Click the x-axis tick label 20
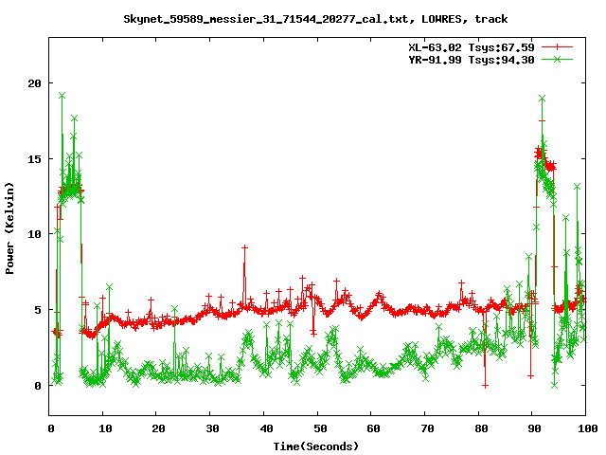The height and width of the screenshot is (455, 606). coord(158,428)
